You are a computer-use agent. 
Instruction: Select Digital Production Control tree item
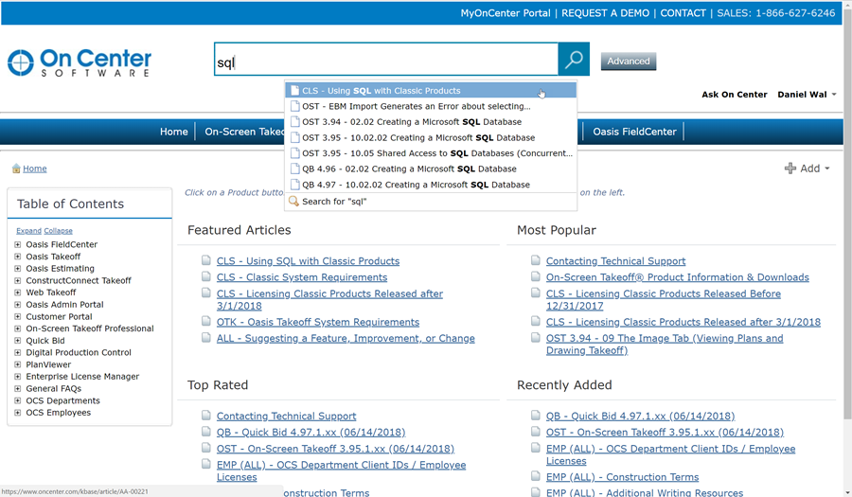coord(79,352)
